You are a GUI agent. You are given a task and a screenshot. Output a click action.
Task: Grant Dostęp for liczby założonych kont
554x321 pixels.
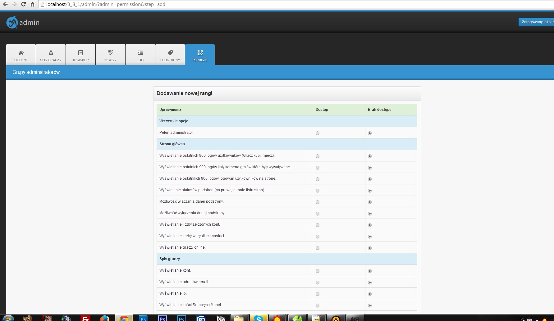(x=318, y=225)
